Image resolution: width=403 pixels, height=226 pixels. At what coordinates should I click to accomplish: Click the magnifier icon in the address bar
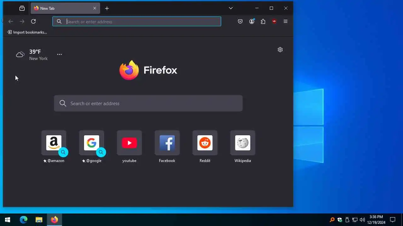59,21
